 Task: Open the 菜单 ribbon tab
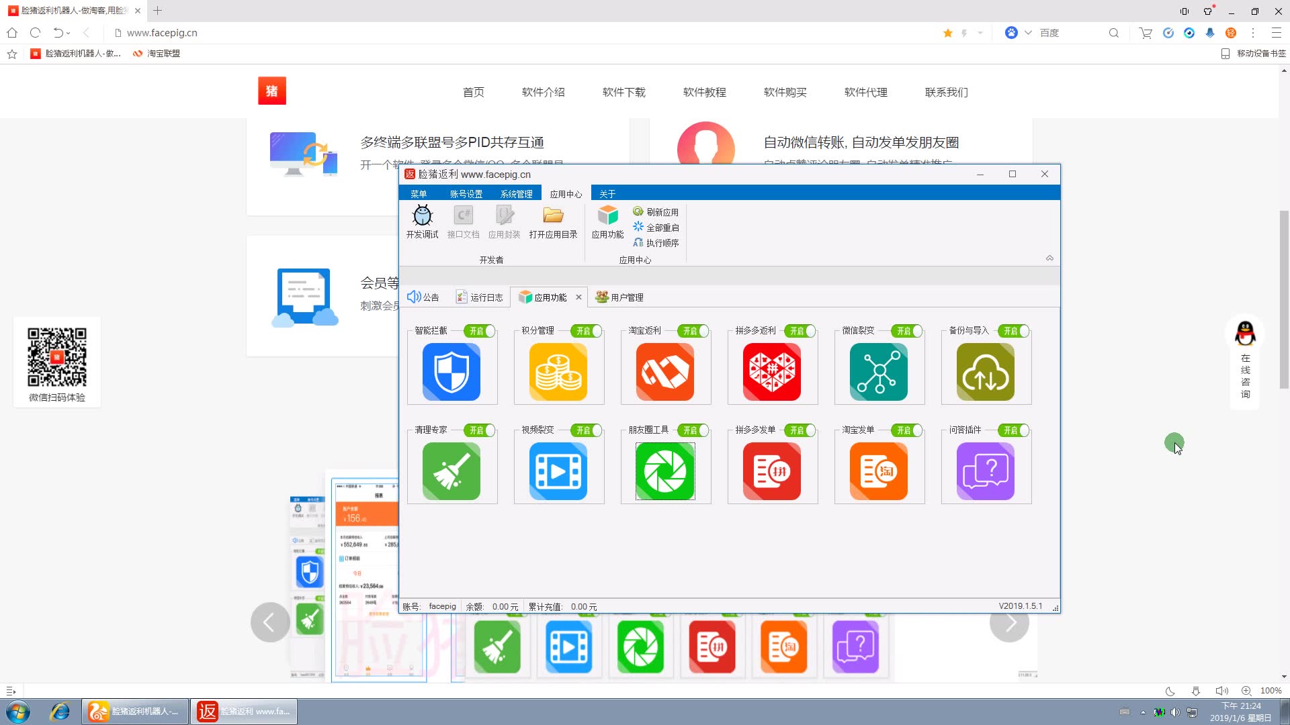coord(419,194)
